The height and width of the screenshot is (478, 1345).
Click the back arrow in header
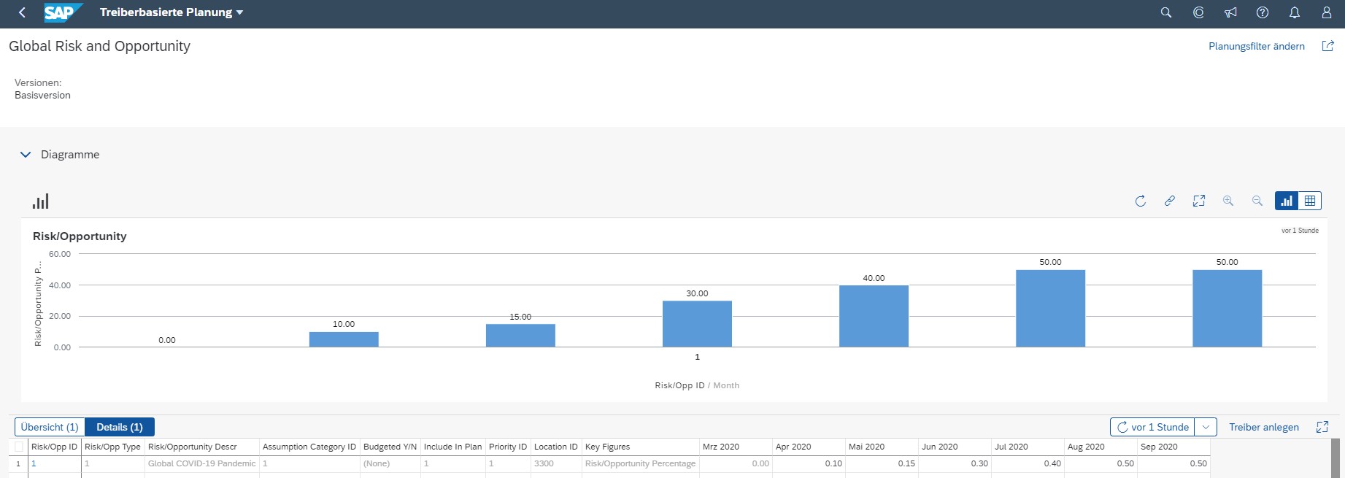[22, 12]
